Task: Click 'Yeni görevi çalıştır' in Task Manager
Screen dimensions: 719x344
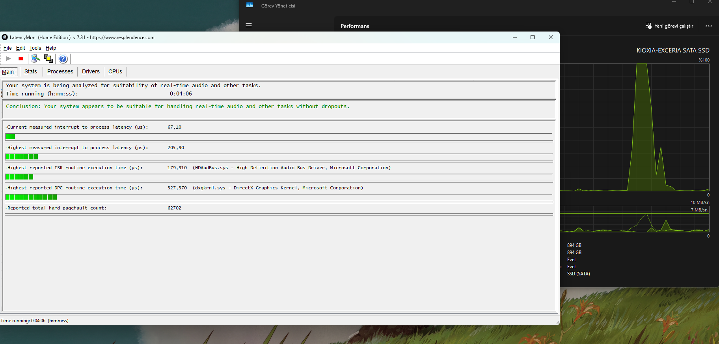Action: [x=669, y=26]
